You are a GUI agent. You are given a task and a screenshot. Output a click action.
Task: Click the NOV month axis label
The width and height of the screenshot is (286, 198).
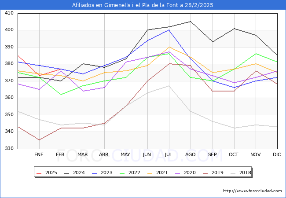point(256,154)
